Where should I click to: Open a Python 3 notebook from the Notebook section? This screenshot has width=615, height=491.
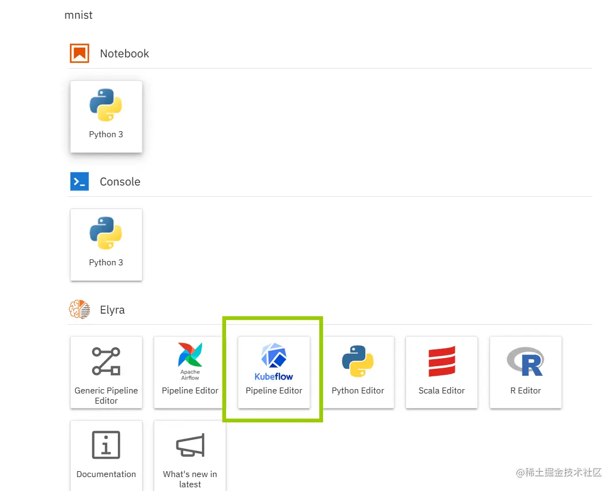tap(106, 116)
